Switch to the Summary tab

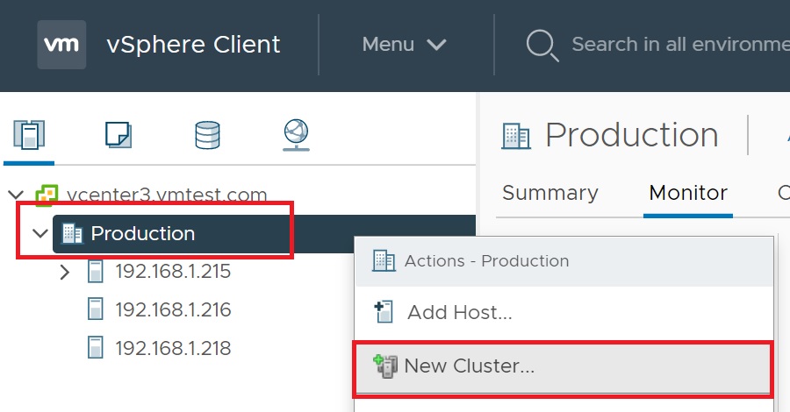pos(549,193)
